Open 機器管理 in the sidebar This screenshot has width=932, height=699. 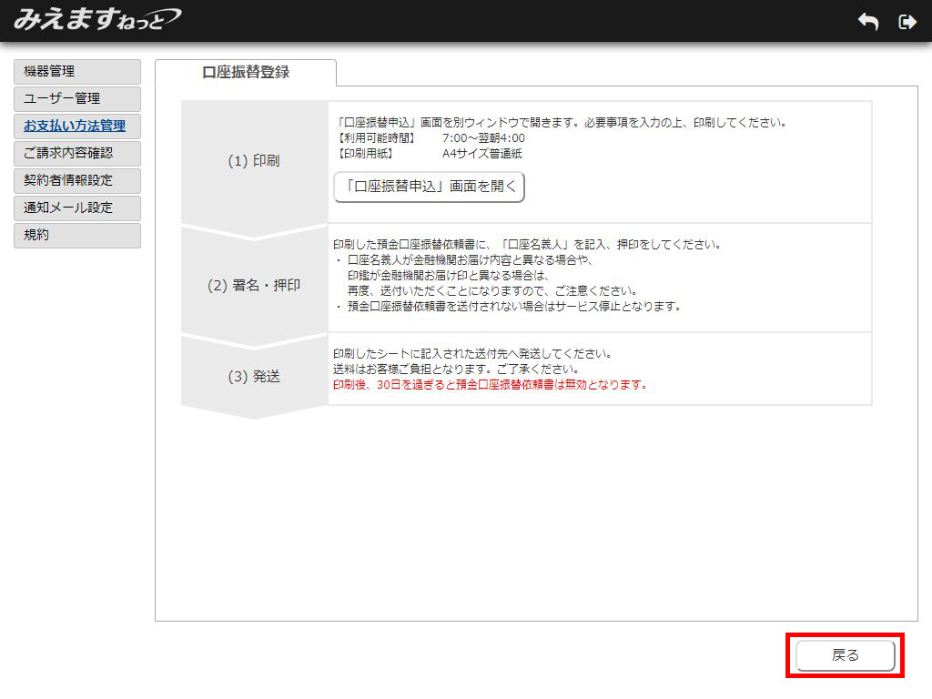tap(77, 72)
